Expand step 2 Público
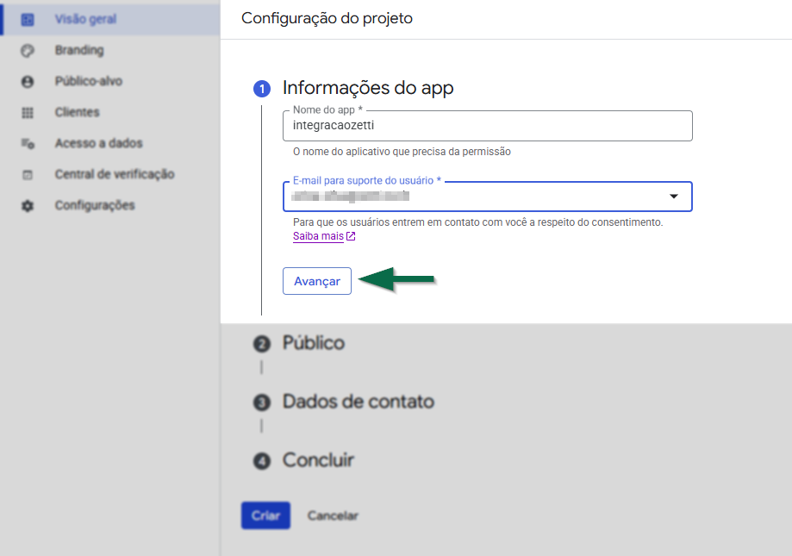The image size is (792, 556). point(313,343)
